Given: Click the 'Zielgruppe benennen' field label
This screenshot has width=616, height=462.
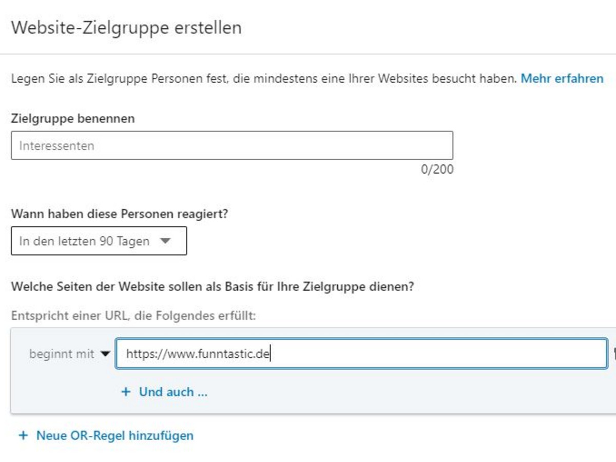Looking at the screenshot, I should pyautogui.click(x=72, y=119).
